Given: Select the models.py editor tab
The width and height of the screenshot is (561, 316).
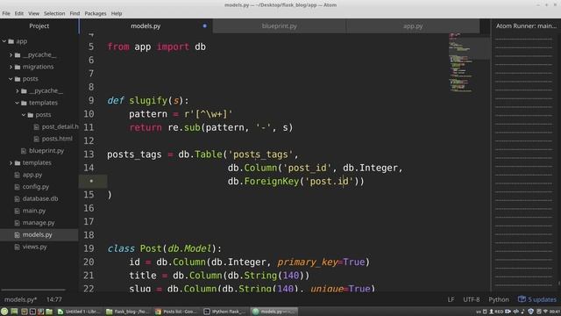Looking at the screenshot, I should pos(146,25).
